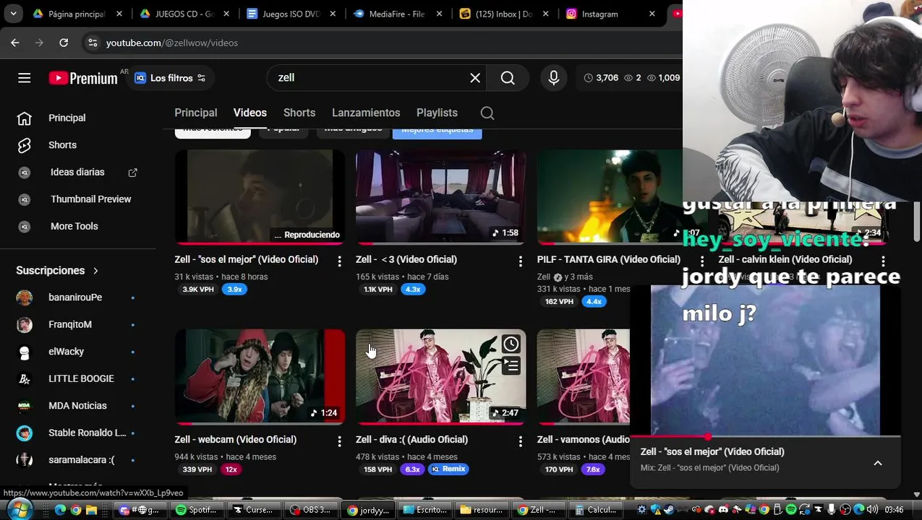Run the search with the magnifier button

[x=508, y=78]
